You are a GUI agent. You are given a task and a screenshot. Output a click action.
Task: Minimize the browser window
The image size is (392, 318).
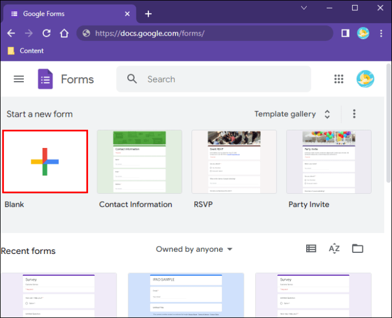pos(330,8)
